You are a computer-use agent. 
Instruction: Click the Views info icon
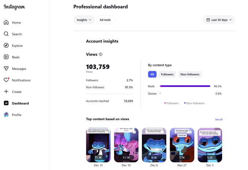pos(101,54)
